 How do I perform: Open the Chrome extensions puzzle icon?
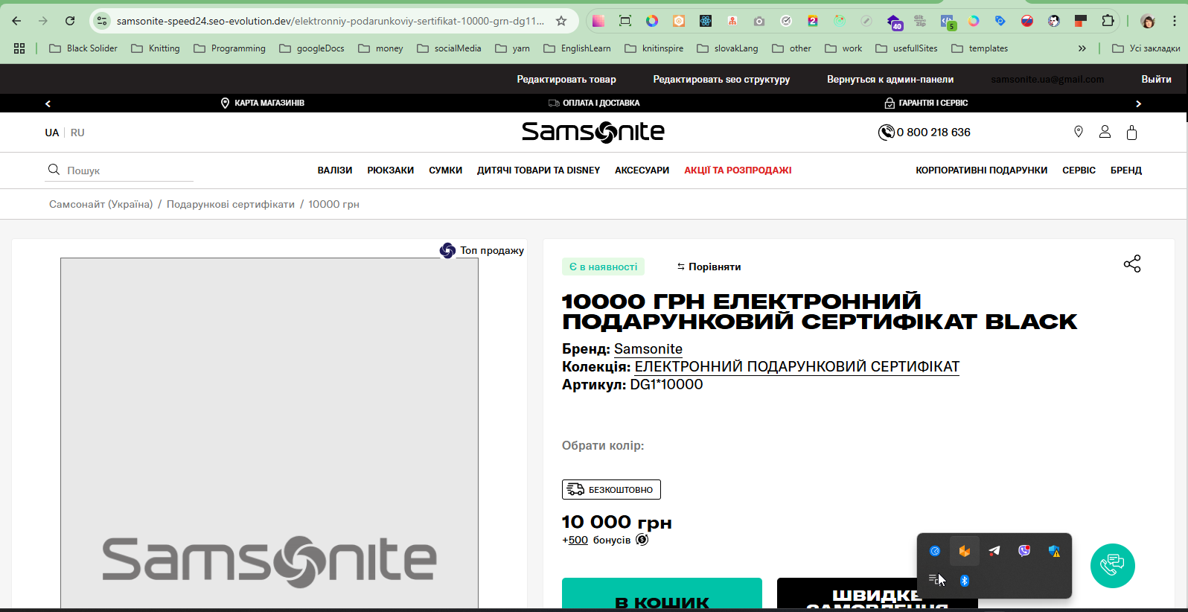[1108, 21]
